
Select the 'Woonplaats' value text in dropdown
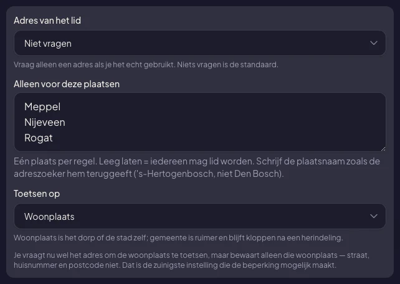(x=49, y=217)
